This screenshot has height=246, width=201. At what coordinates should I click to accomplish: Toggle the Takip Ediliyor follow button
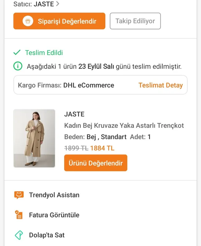(x=135, y=21)
